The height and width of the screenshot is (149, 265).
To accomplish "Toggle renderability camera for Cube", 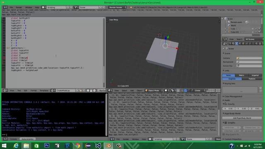I will click(259, 29).
